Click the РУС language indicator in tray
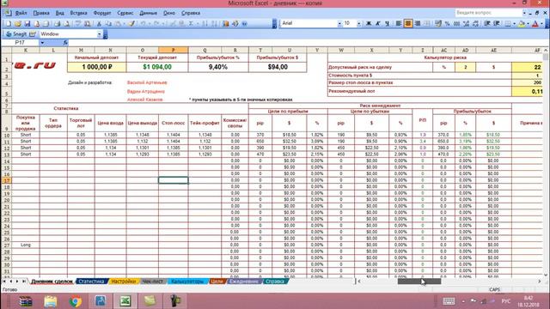Screen dimensions: 550x309 point(506,301)
